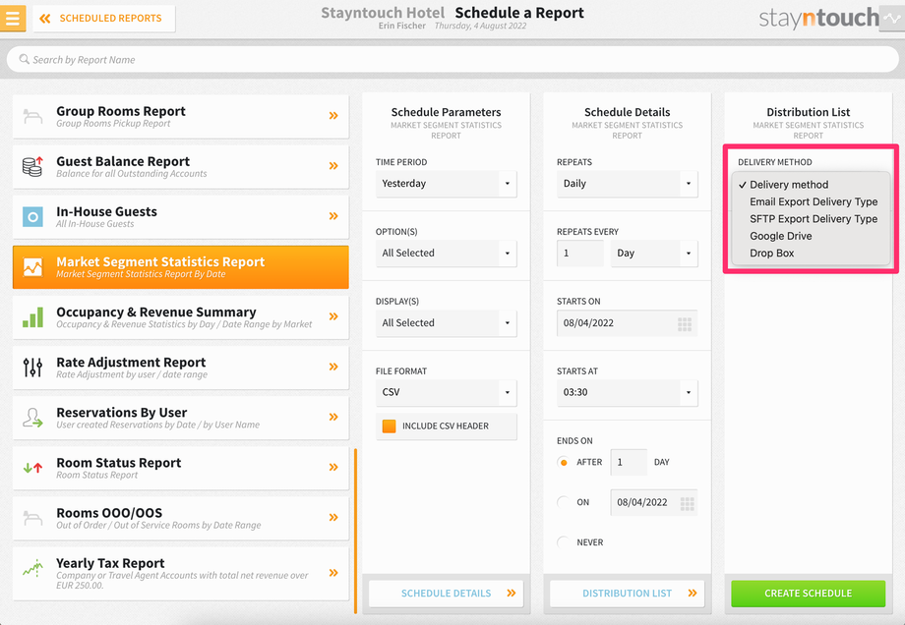The height and width of the screenshot is (625, 905).
Task: Open the Repeats Every unit dropdown showing Day
Action: click(x=654, y=254)
